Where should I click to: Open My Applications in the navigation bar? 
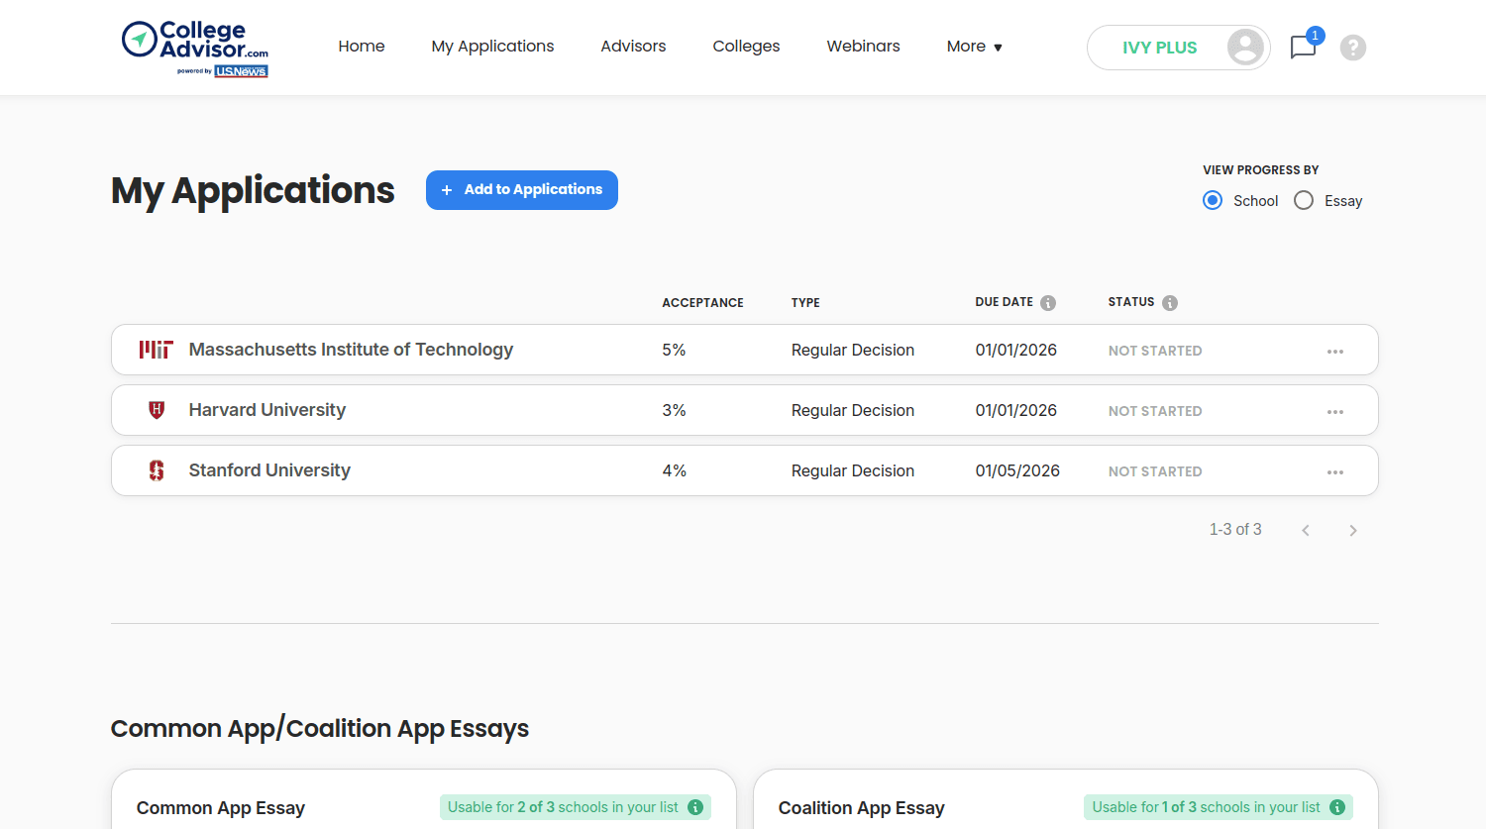492,47
